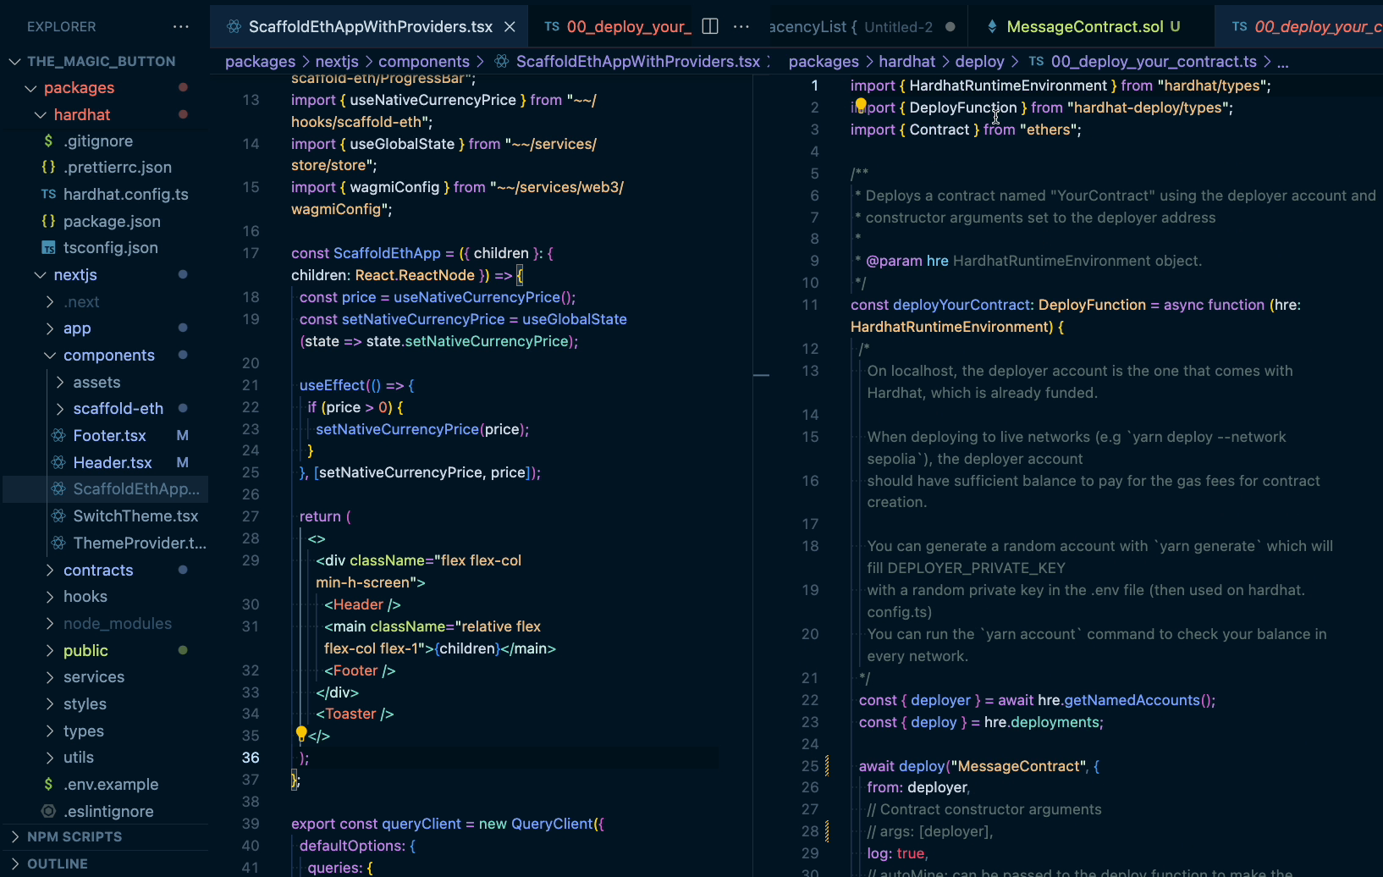Screen dimensions: 1383x877
Task: Click the .eslintignore circle icon
Action: click(x=48, y=811)
